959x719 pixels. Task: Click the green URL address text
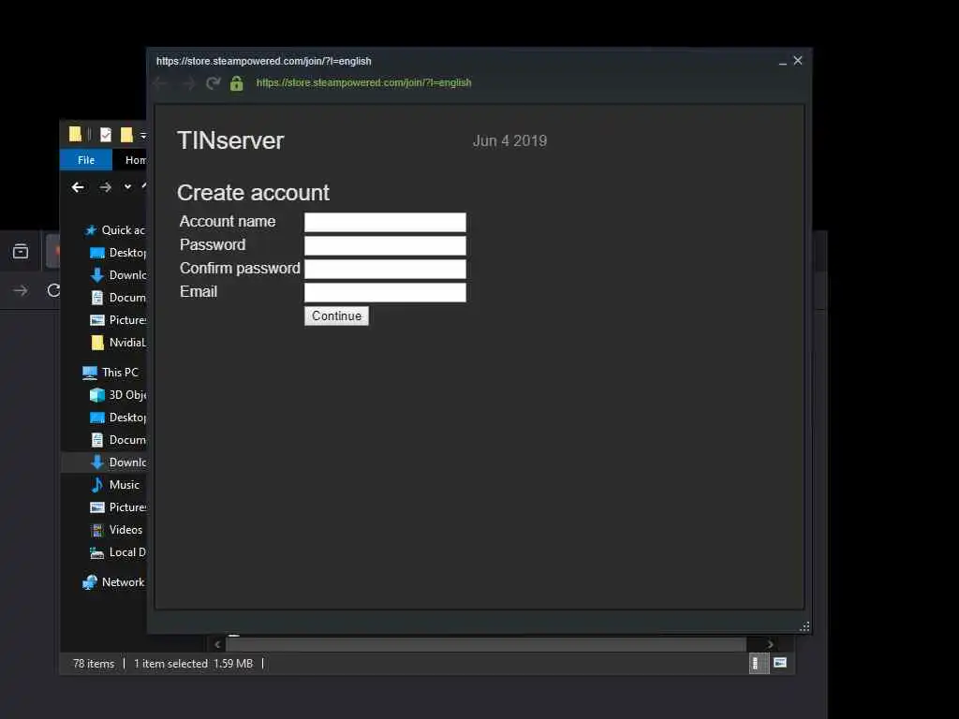(363, 82)
